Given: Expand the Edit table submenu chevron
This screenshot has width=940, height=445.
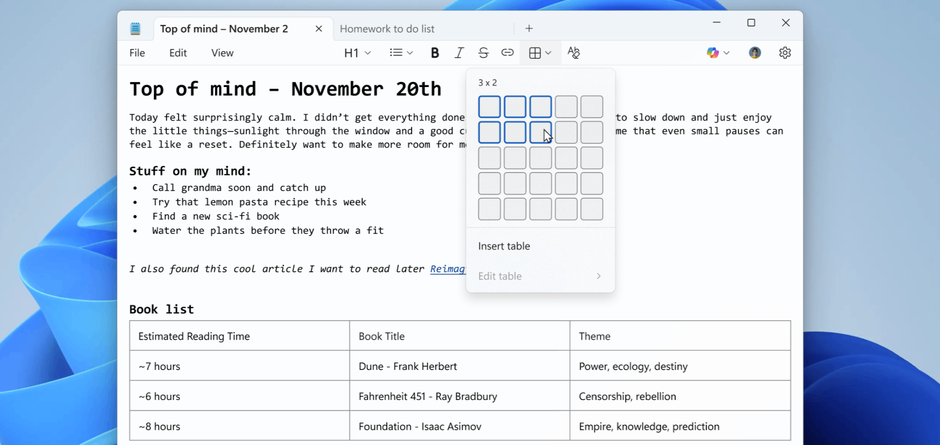Looking at the screenshot, I should click(x=599, y=276).
